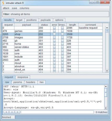Go to previous search match
112x121 pixels.
click(x=12, y=112)
